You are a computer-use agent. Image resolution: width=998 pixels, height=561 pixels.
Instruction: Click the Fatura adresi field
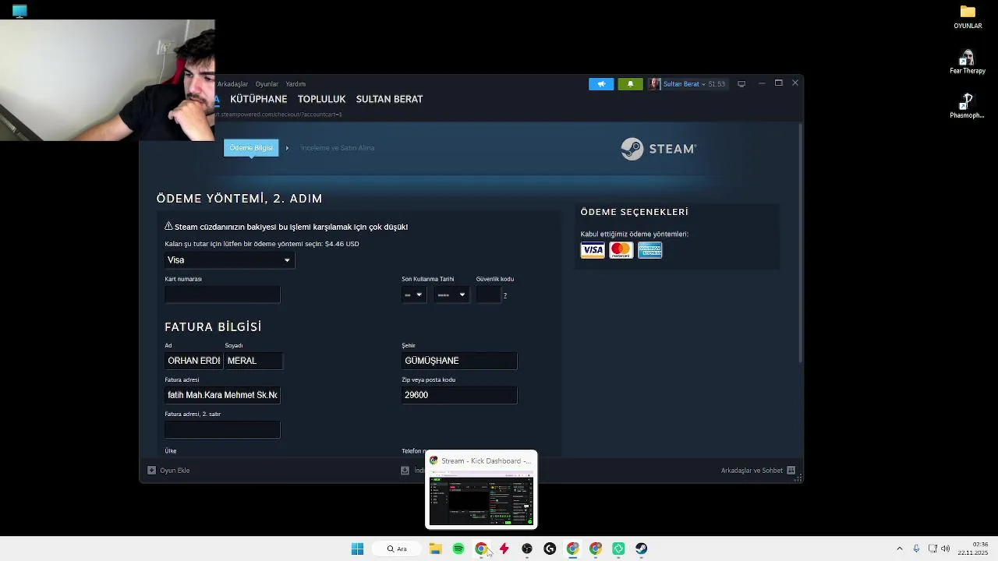[222, 395]
